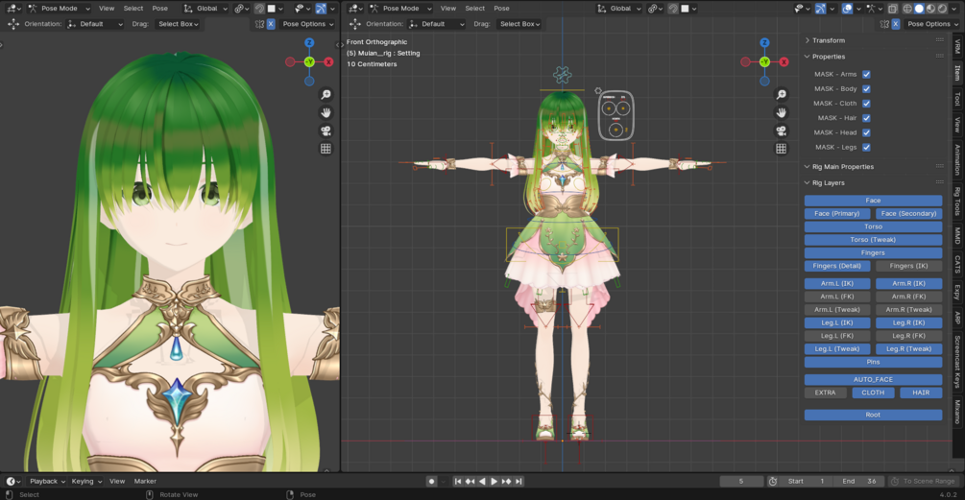Open Orientation Default dropdown in right viewport
Viewport: 965px width, 500px height.
point(437,24)
